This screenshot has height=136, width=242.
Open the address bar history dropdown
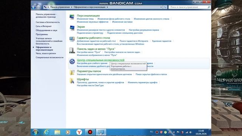pyautogui.click(x=161, y=7)
